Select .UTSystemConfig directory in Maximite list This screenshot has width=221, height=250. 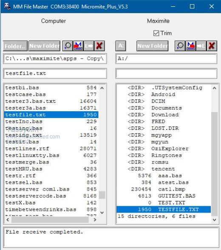[x=164, y=88]
